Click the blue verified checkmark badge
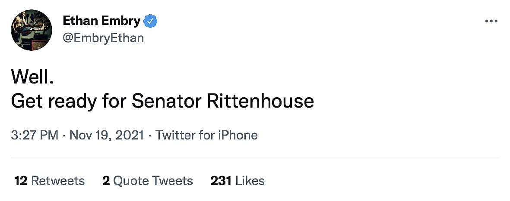This screenshot has width=510, height=201. tap(151, 21)
